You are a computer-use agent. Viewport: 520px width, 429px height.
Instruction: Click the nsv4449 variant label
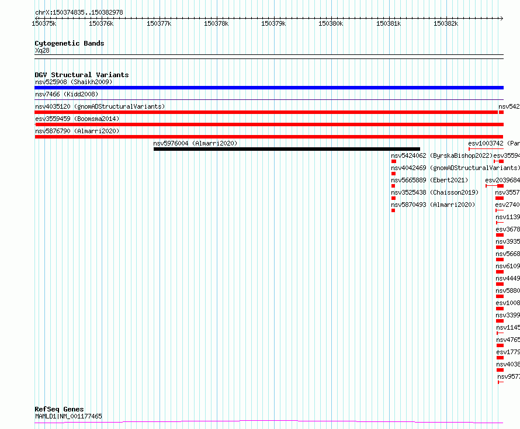508,278
